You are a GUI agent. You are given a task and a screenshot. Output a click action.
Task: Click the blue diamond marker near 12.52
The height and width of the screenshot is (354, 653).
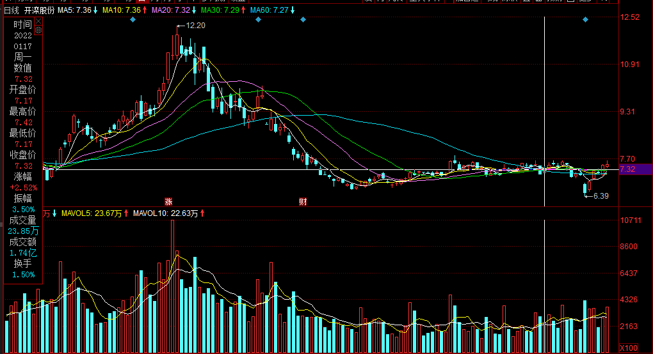coord(585,20)
